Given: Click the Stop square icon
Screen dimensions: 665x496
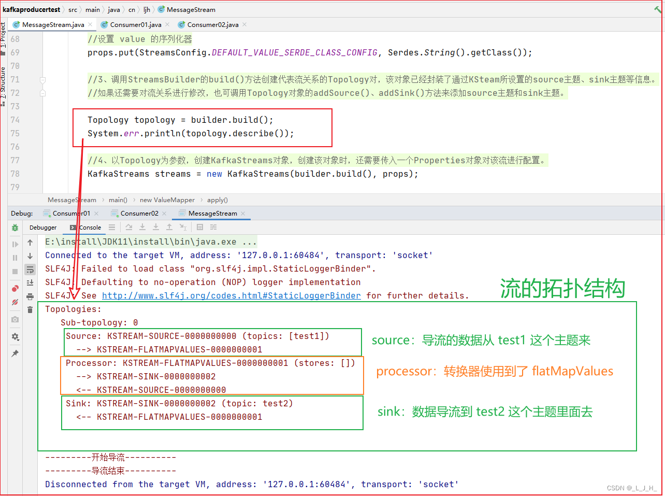Looking at the screenshot, I should click(x=15, y=271).
